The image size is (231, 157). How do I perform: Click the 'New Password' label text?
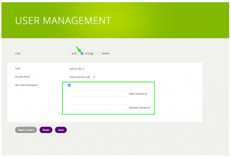coord(138,94)
